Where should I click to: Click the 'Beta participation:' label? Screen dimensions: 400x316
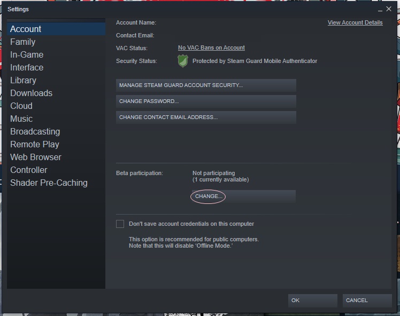(x=139, y=173)
